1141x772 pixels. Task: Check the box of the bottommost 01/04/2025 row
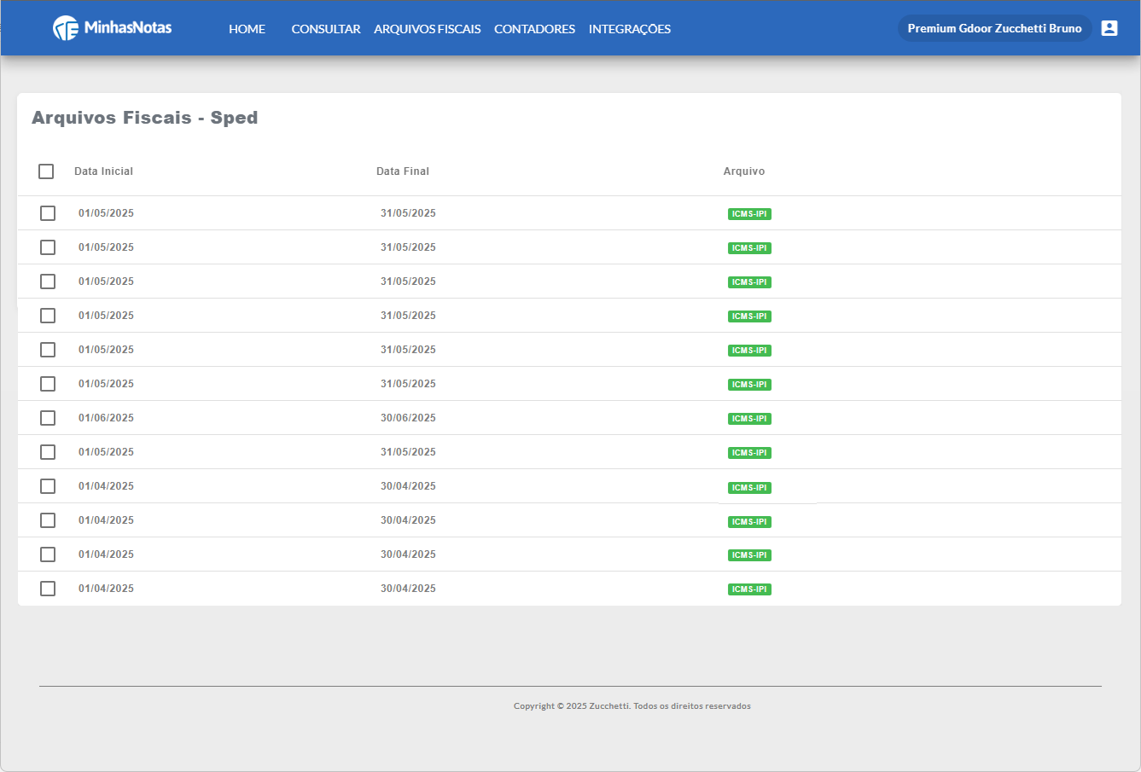48,589
